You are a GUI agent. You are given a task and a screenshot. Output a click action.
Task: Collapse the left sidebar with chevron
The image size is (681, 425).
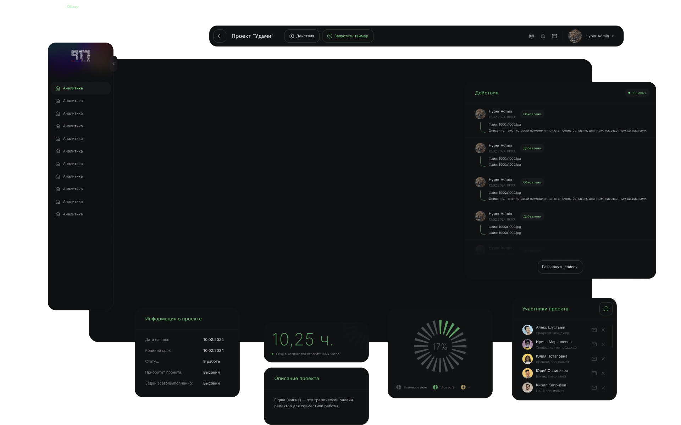coord(113,64)
